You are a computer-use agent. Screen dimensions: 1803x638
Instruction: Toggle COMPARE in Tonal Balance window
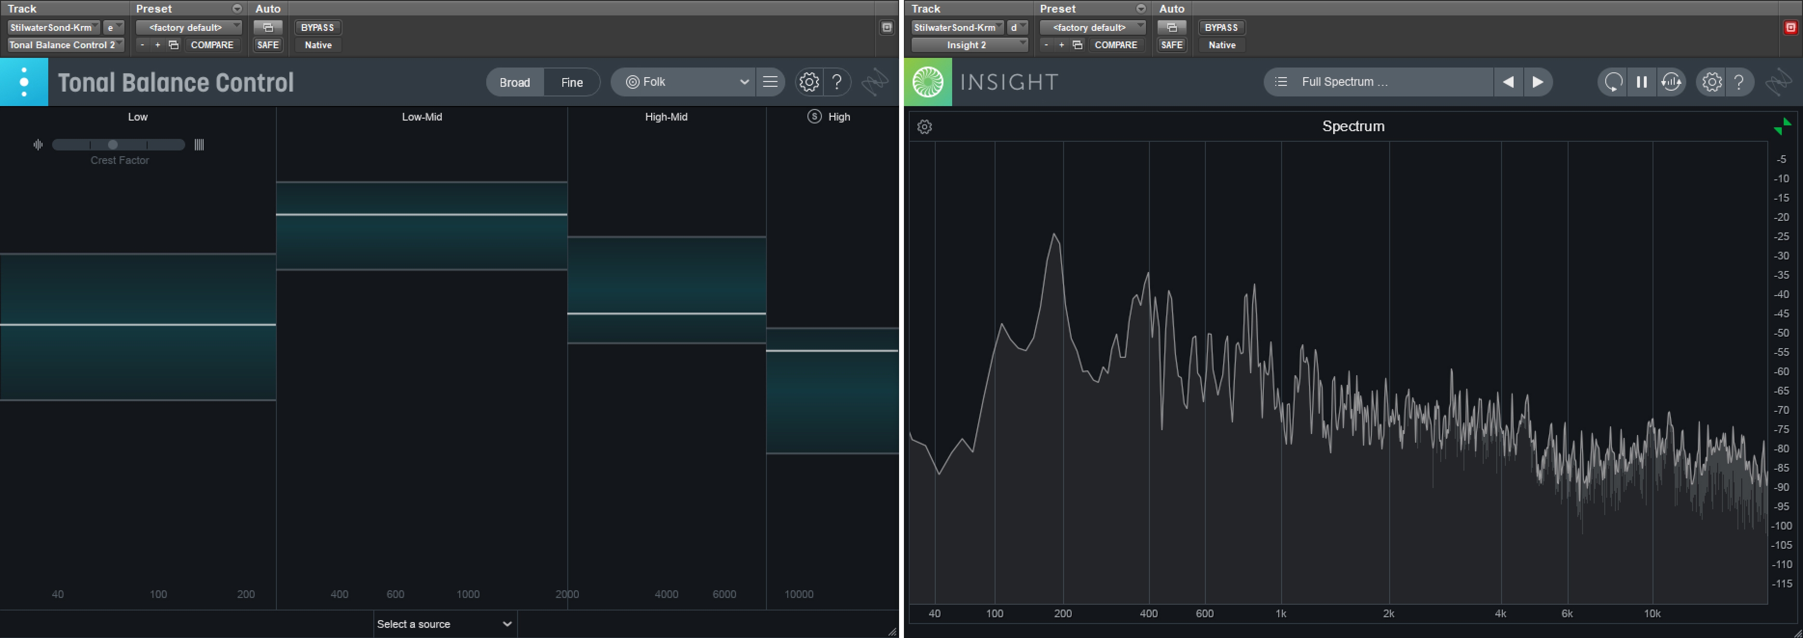click(212, 45)
